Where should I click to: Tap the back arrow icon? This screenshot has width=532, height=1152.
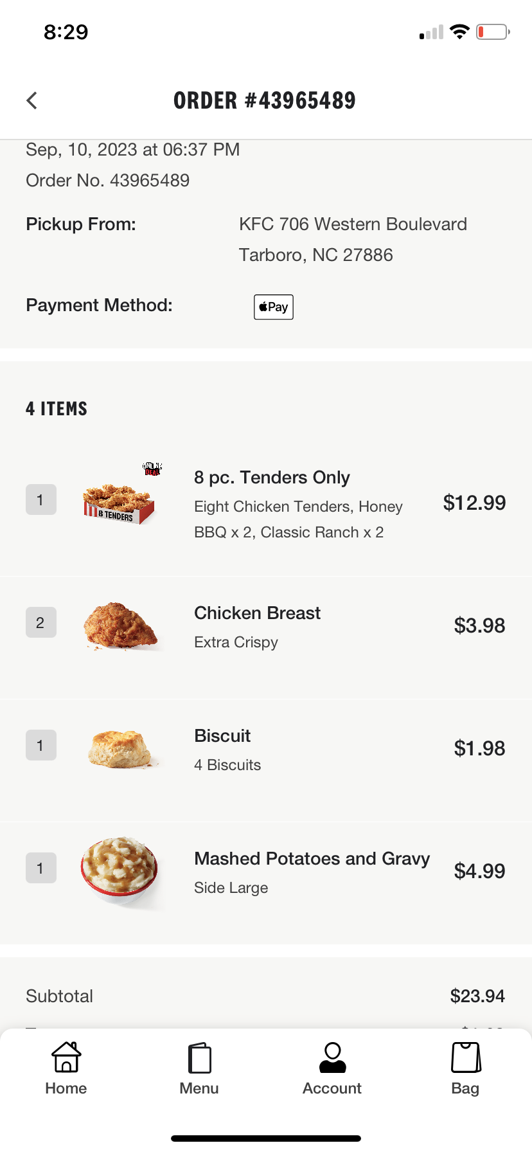pos(32,100)
